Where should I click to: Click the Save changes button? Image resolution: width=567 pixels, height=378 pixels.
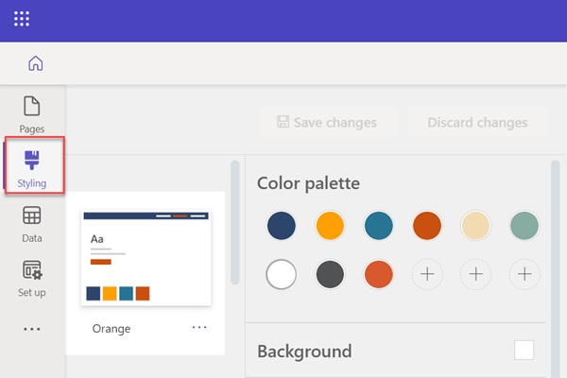[328, 122]
